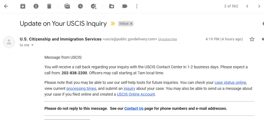Open the 'USCIS Online Account' link
Viewport: 264px width, 120px height.
[136, 94]
